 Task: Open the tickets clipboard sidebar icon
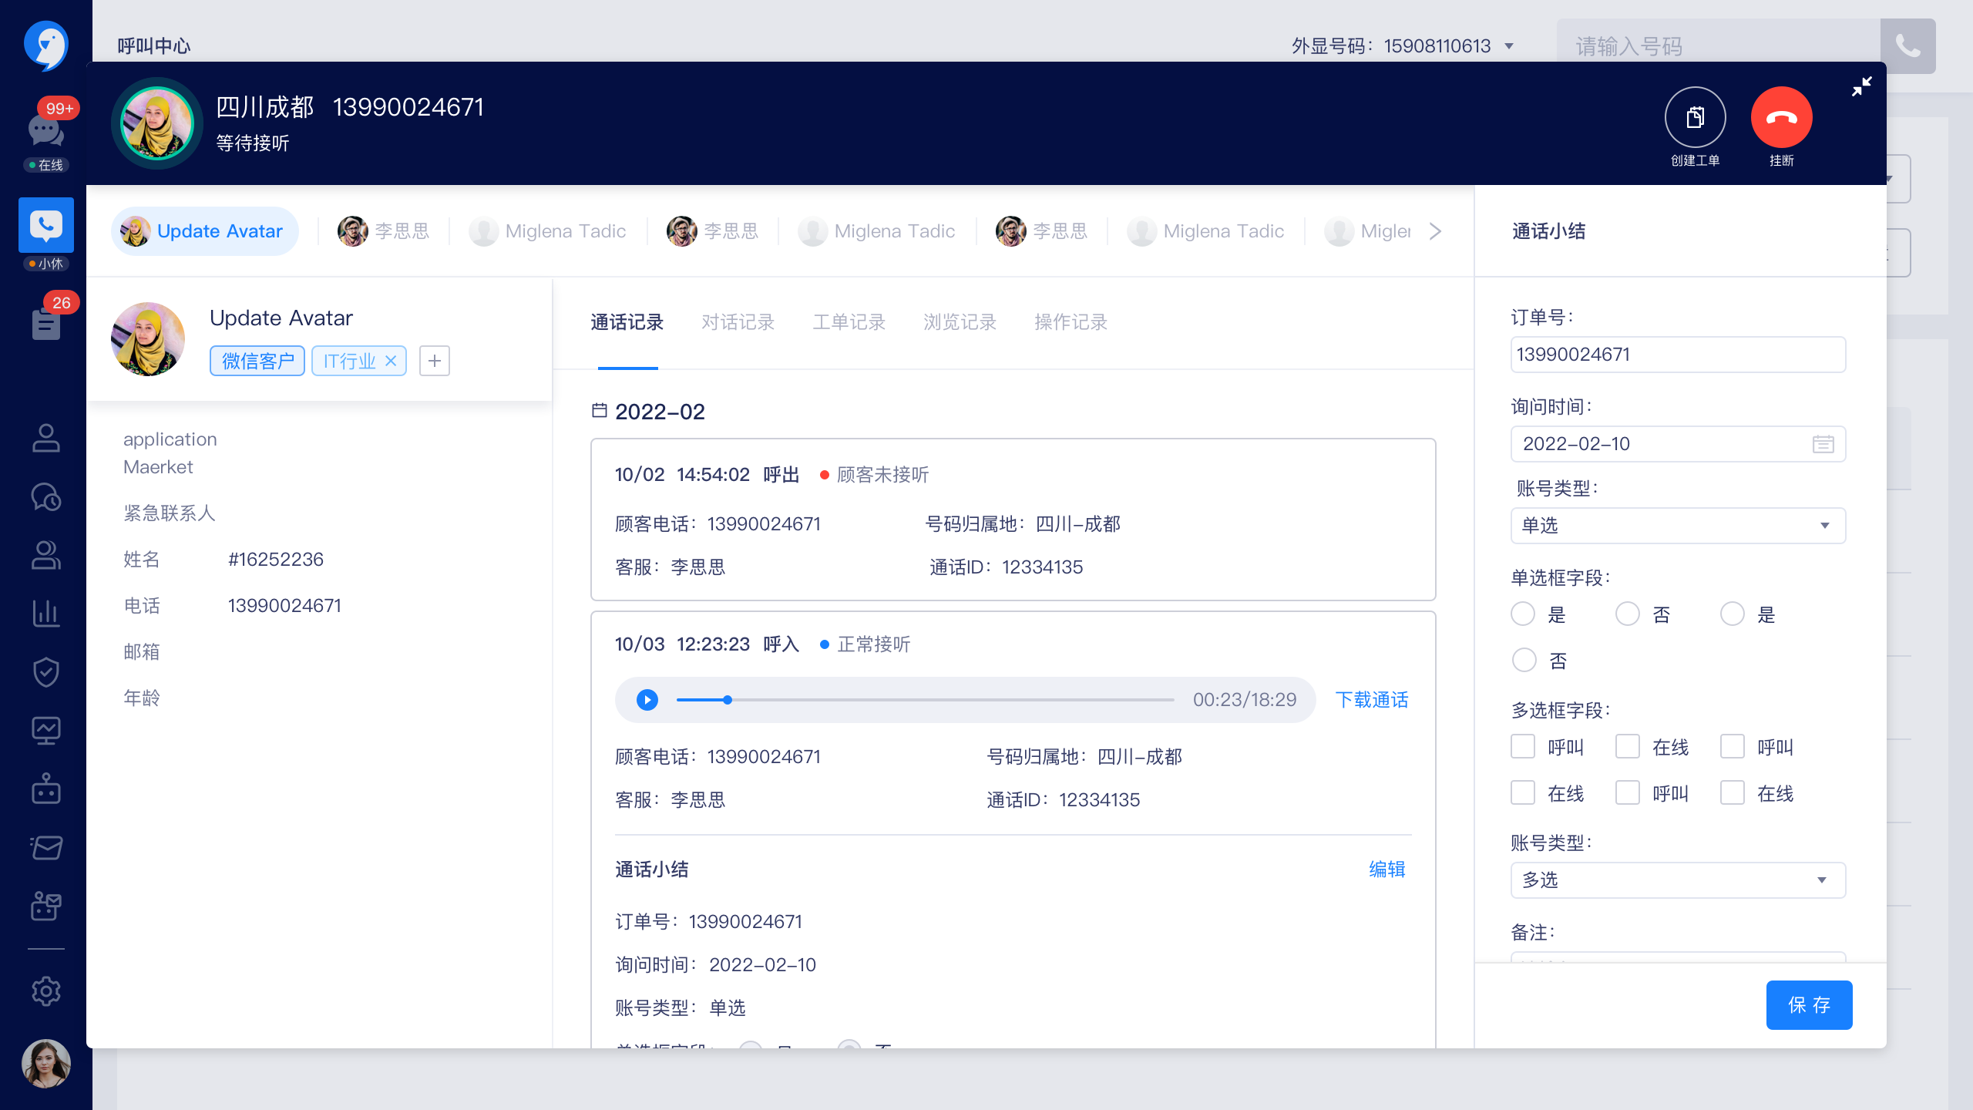46,323
